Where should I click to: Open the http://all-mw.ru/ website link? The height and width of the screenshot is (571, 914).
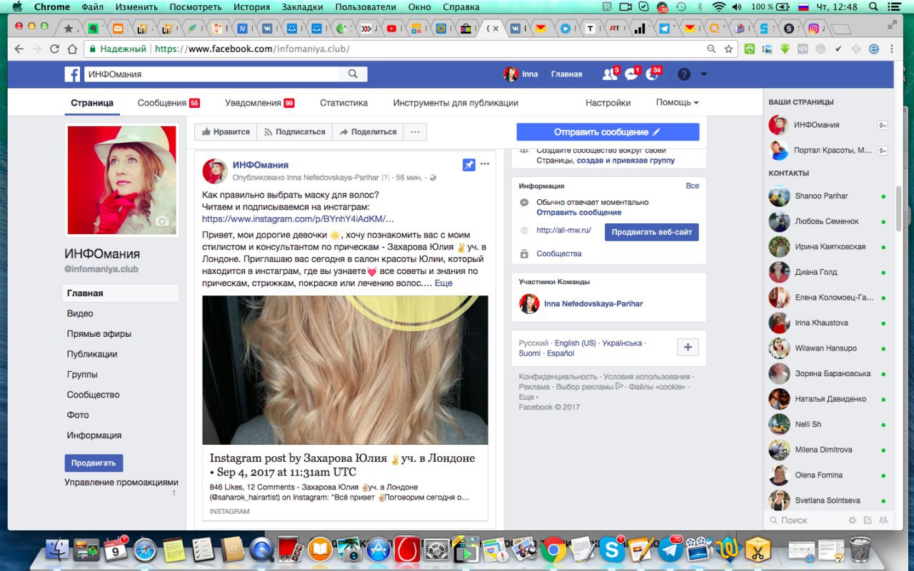click(x=564, y=231)
